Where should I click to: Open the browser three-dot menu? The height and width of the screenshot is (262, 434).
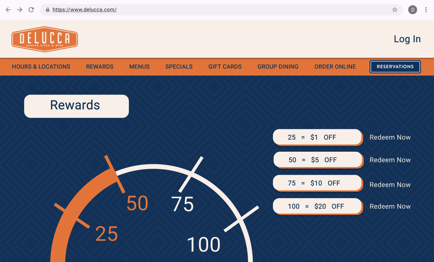pyautogui.click(x=426, y=10)
